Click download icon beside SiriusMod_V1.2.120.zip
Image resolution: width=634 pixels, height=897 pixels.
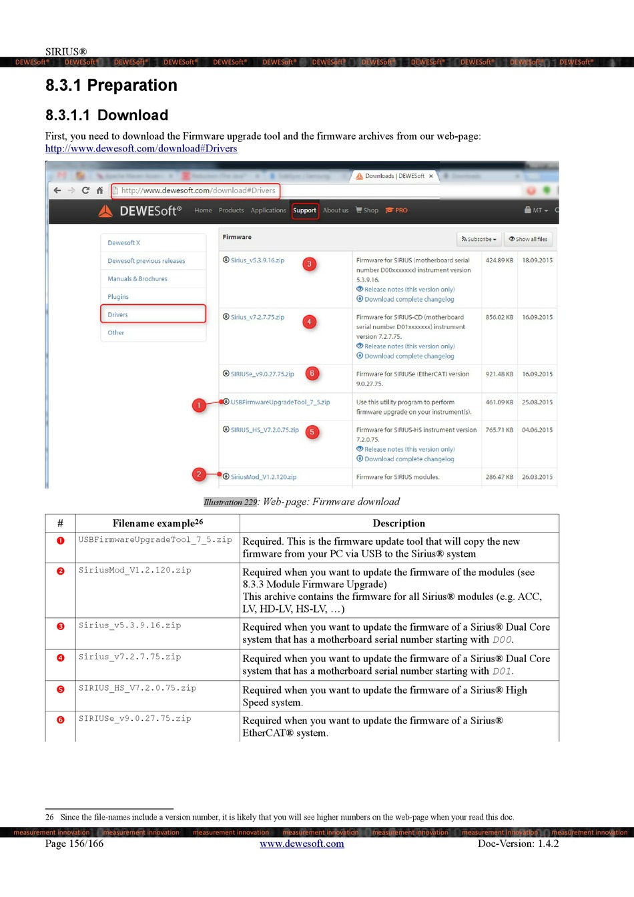pos(226,477)
